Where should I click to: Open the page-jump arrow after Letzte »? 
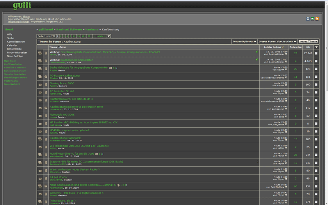(x=109, y=36)
